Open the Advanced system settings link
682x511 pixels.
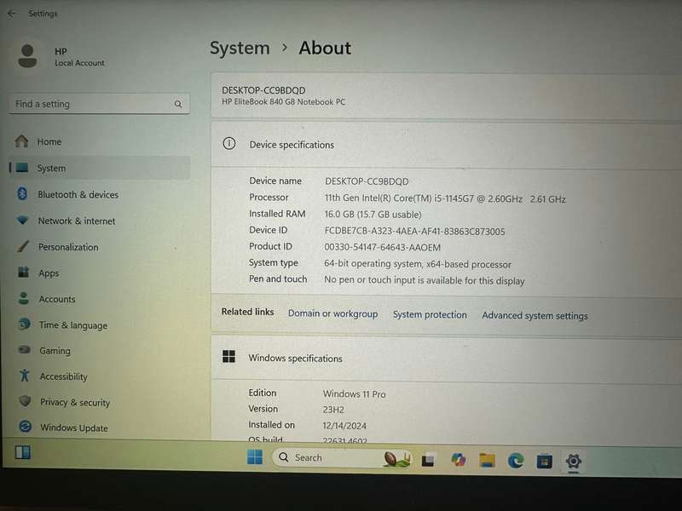(535, 316)
